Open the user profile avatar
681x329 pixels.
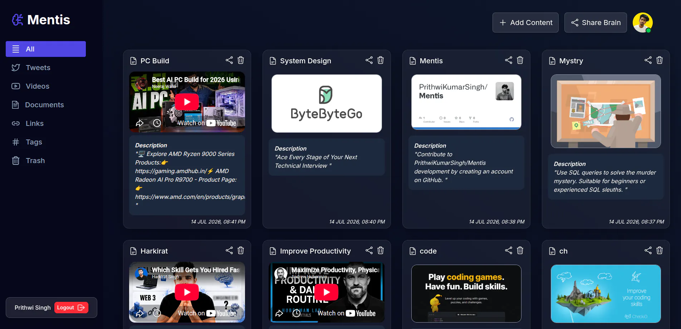[x=643, y=23]
